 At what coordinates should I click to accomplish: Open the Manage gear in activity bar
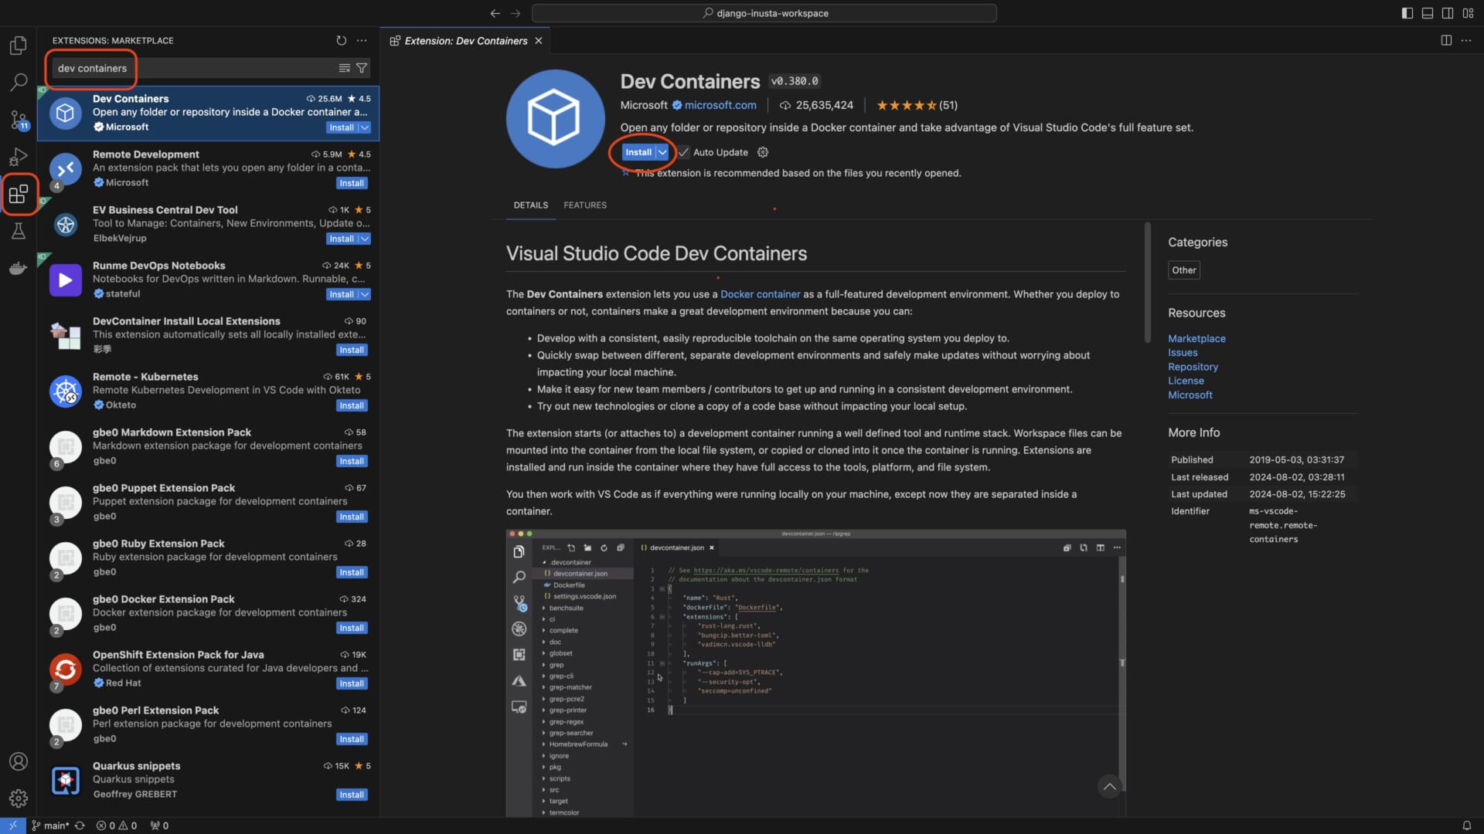coord(19,798)
